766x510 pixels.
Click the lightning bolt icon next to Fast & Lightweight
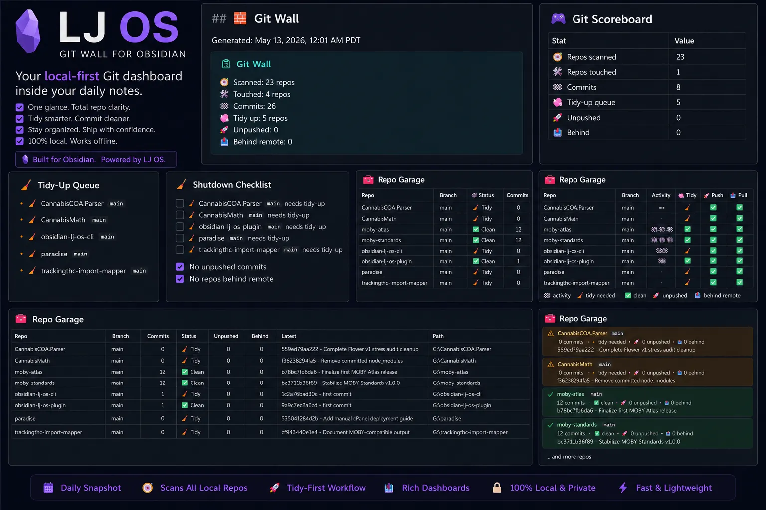(623, 488)
